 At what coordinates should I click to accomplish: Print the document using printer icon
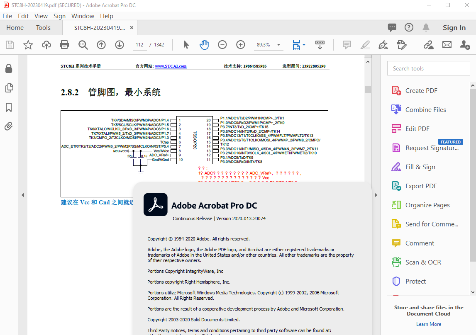pyautogui.click(x=64, y=45)
